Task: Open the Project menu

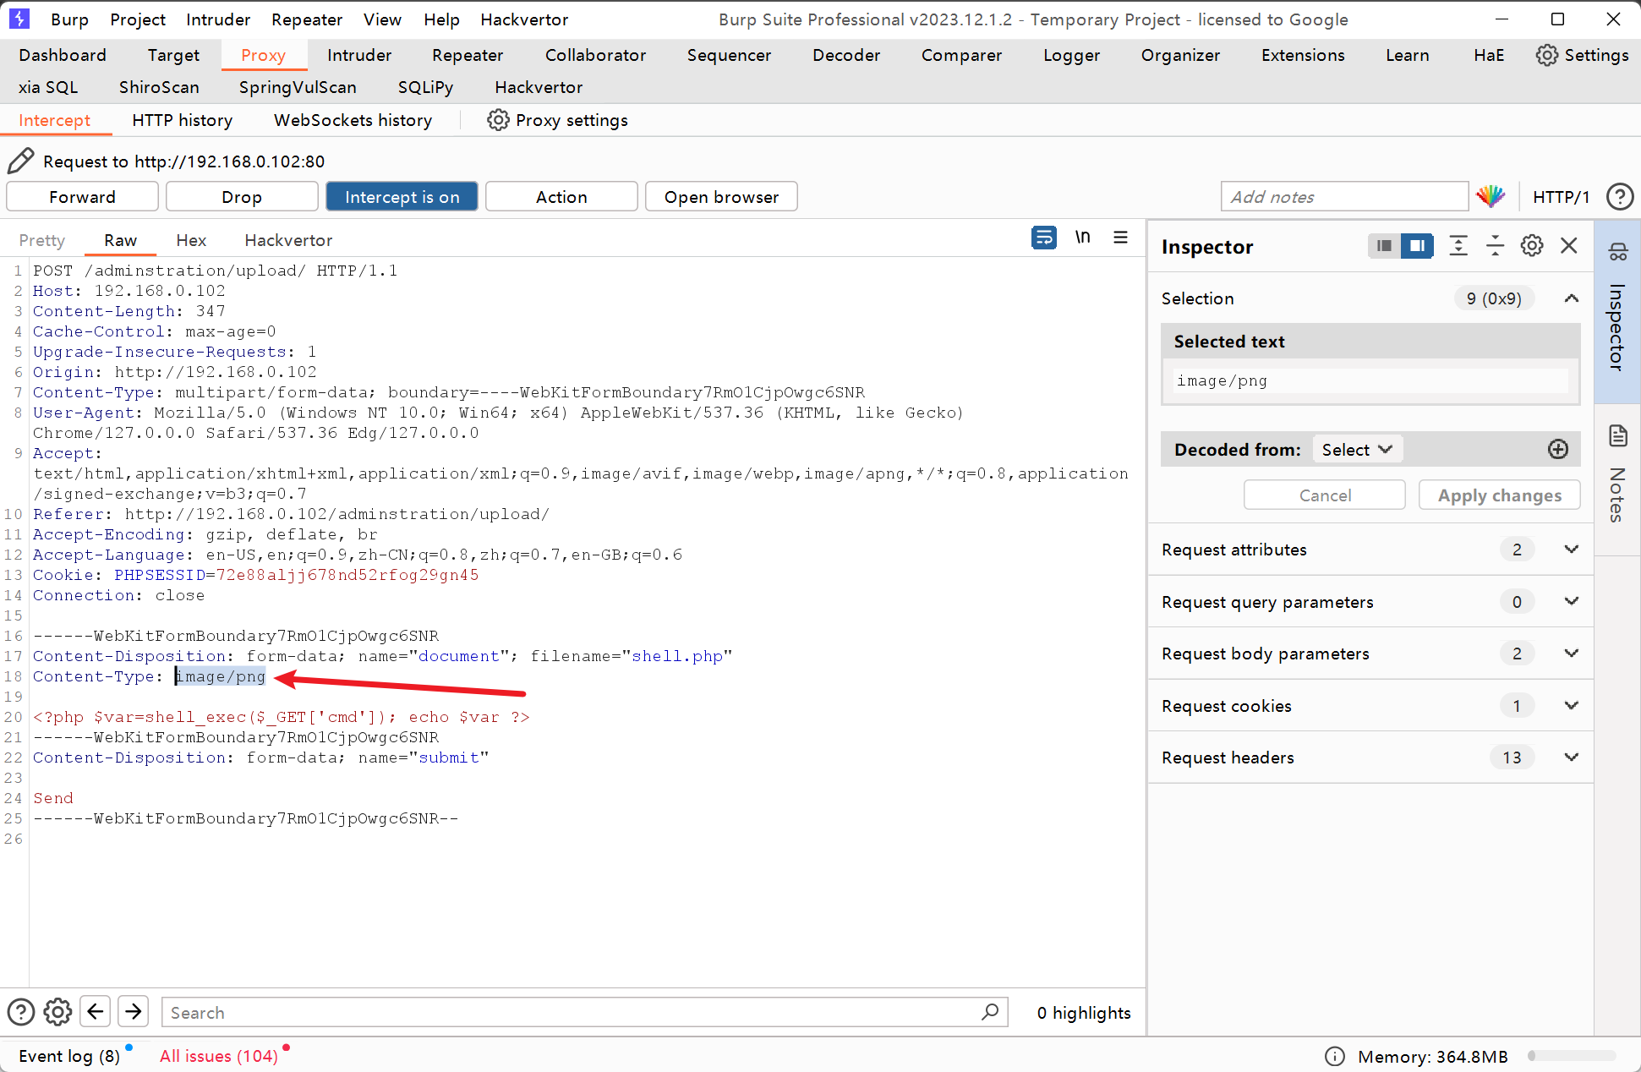Action: (x=138, y=19)
